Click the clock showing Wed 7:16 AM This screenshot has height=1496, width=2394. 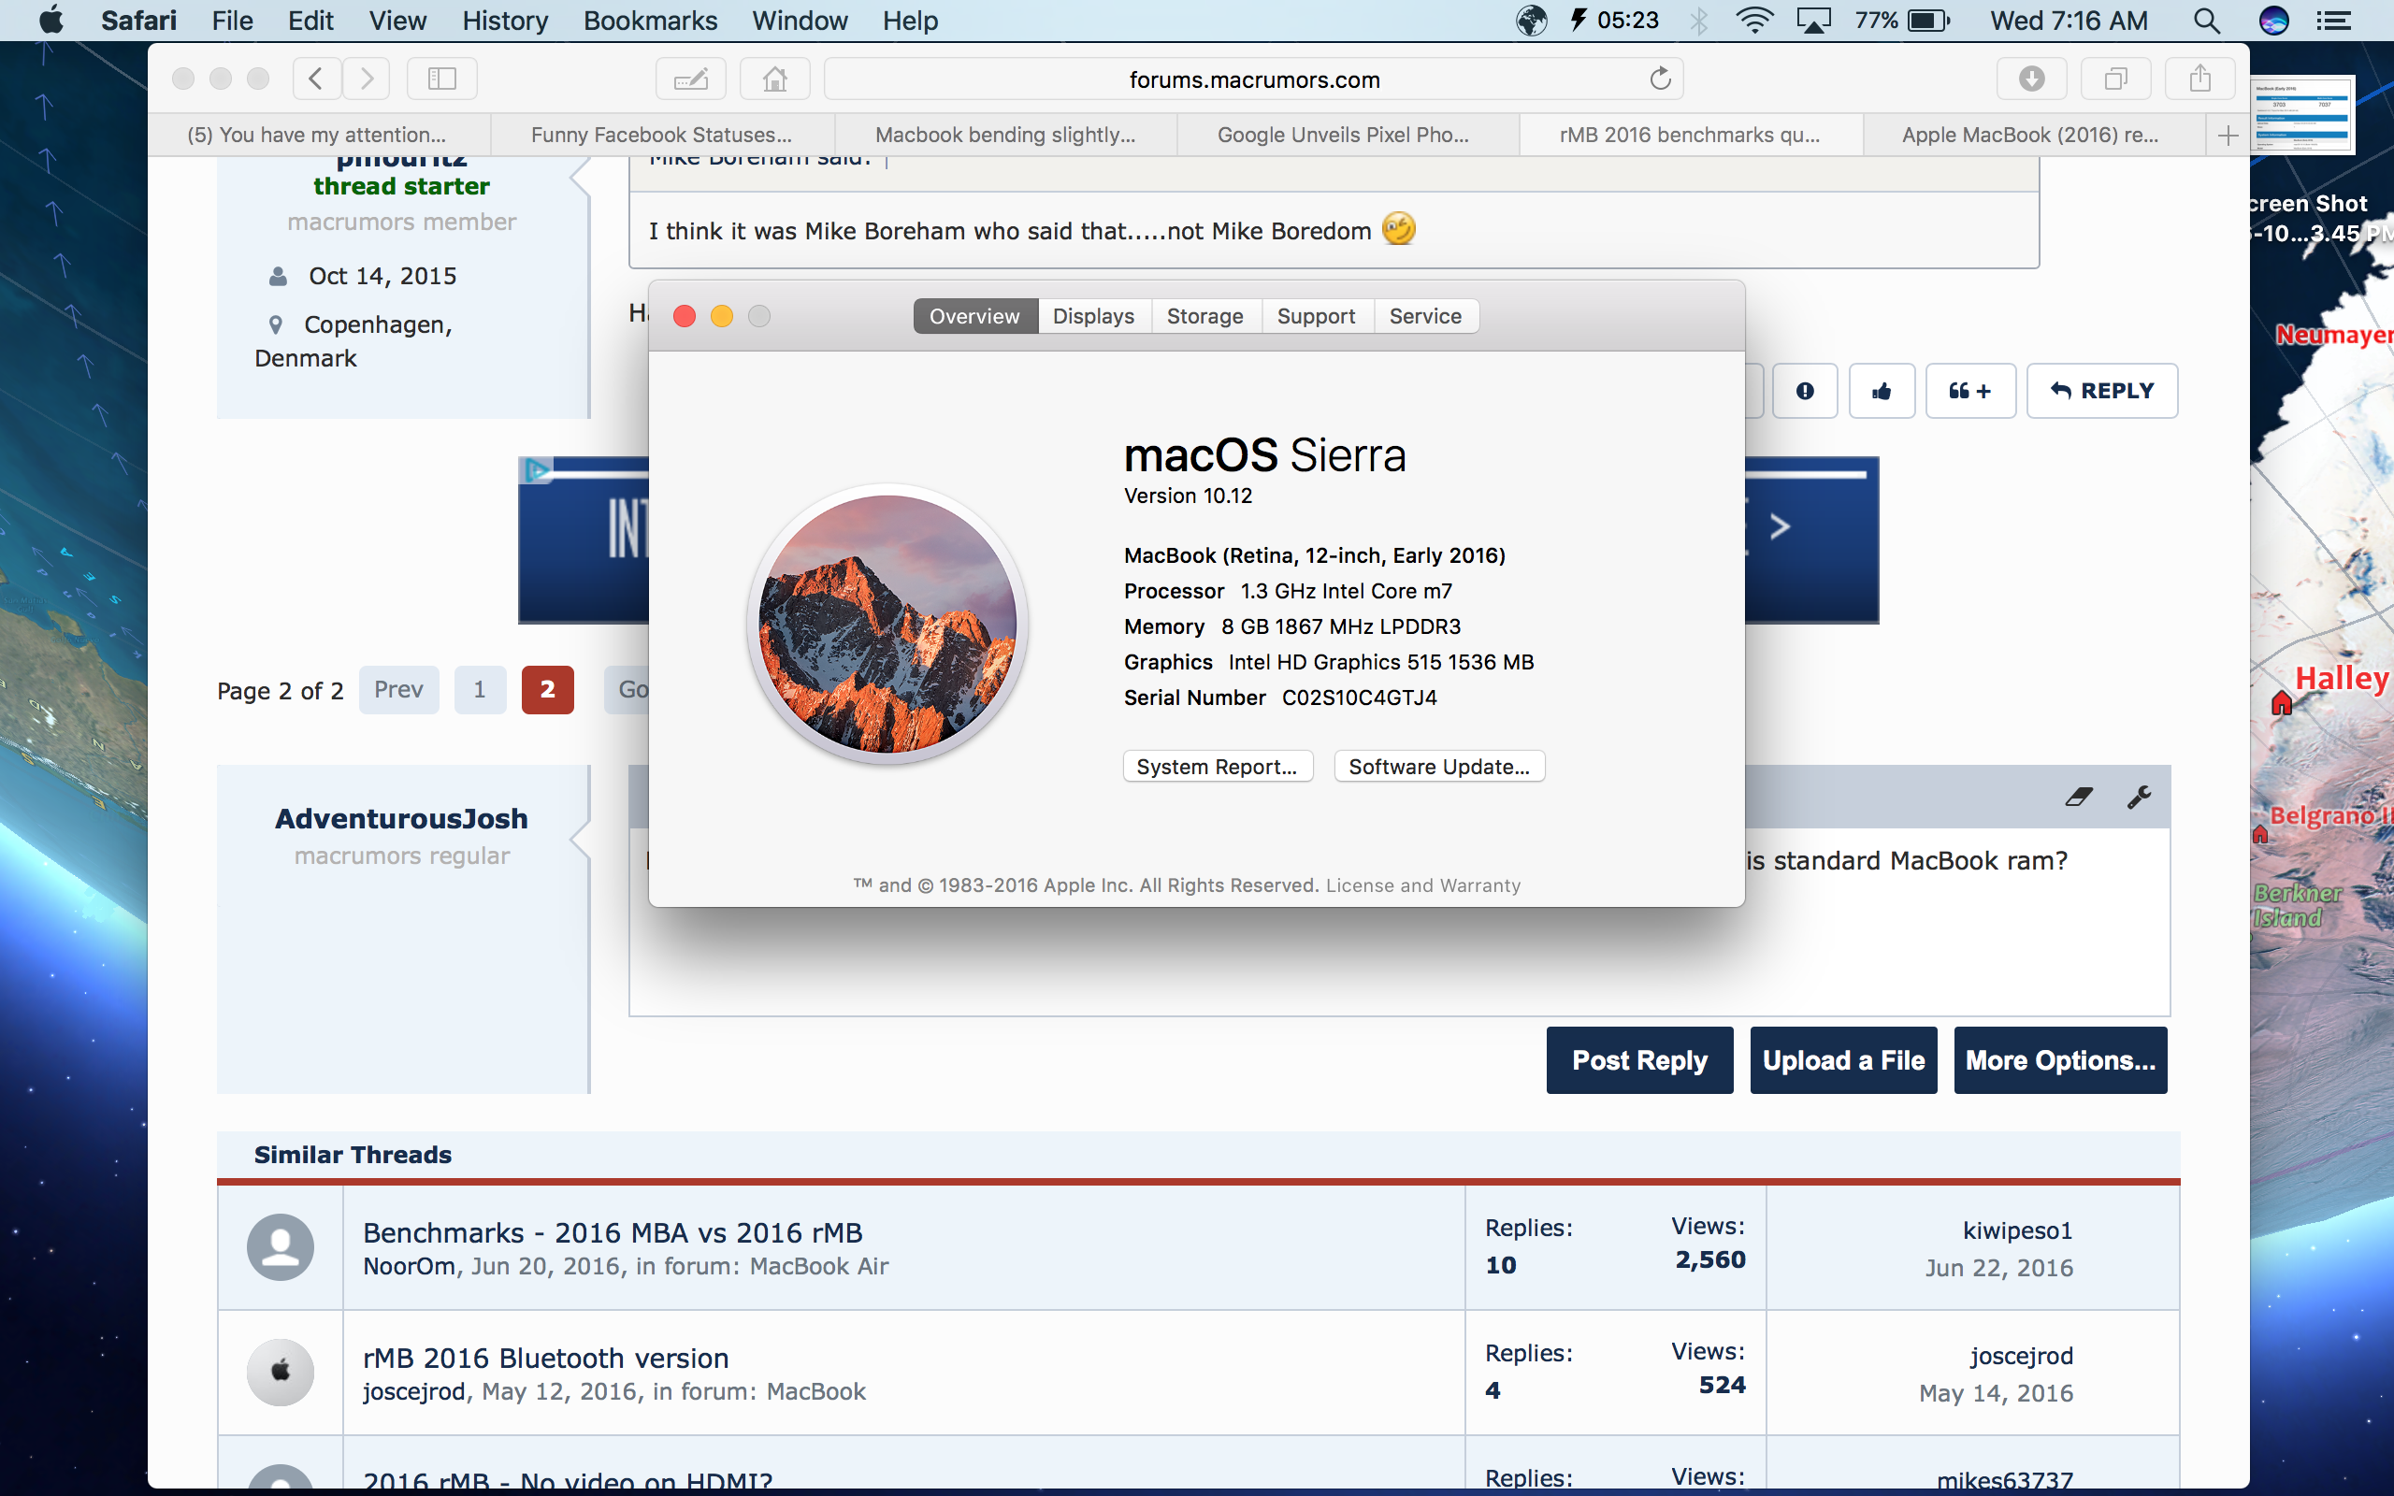2069,21
